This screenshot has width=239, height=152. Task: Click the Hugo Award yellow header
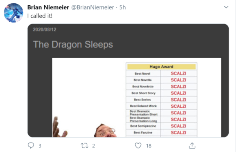[161, 67]
